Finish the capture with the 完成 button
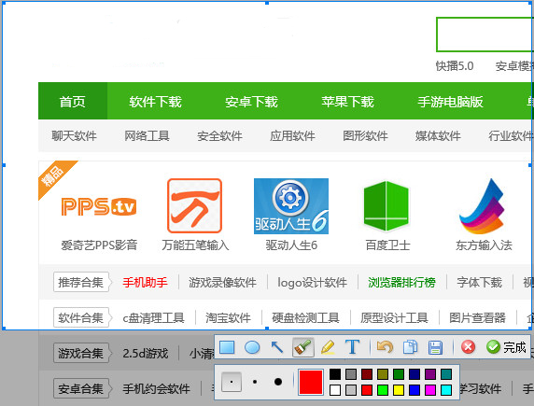 click(x=506, y=347)
